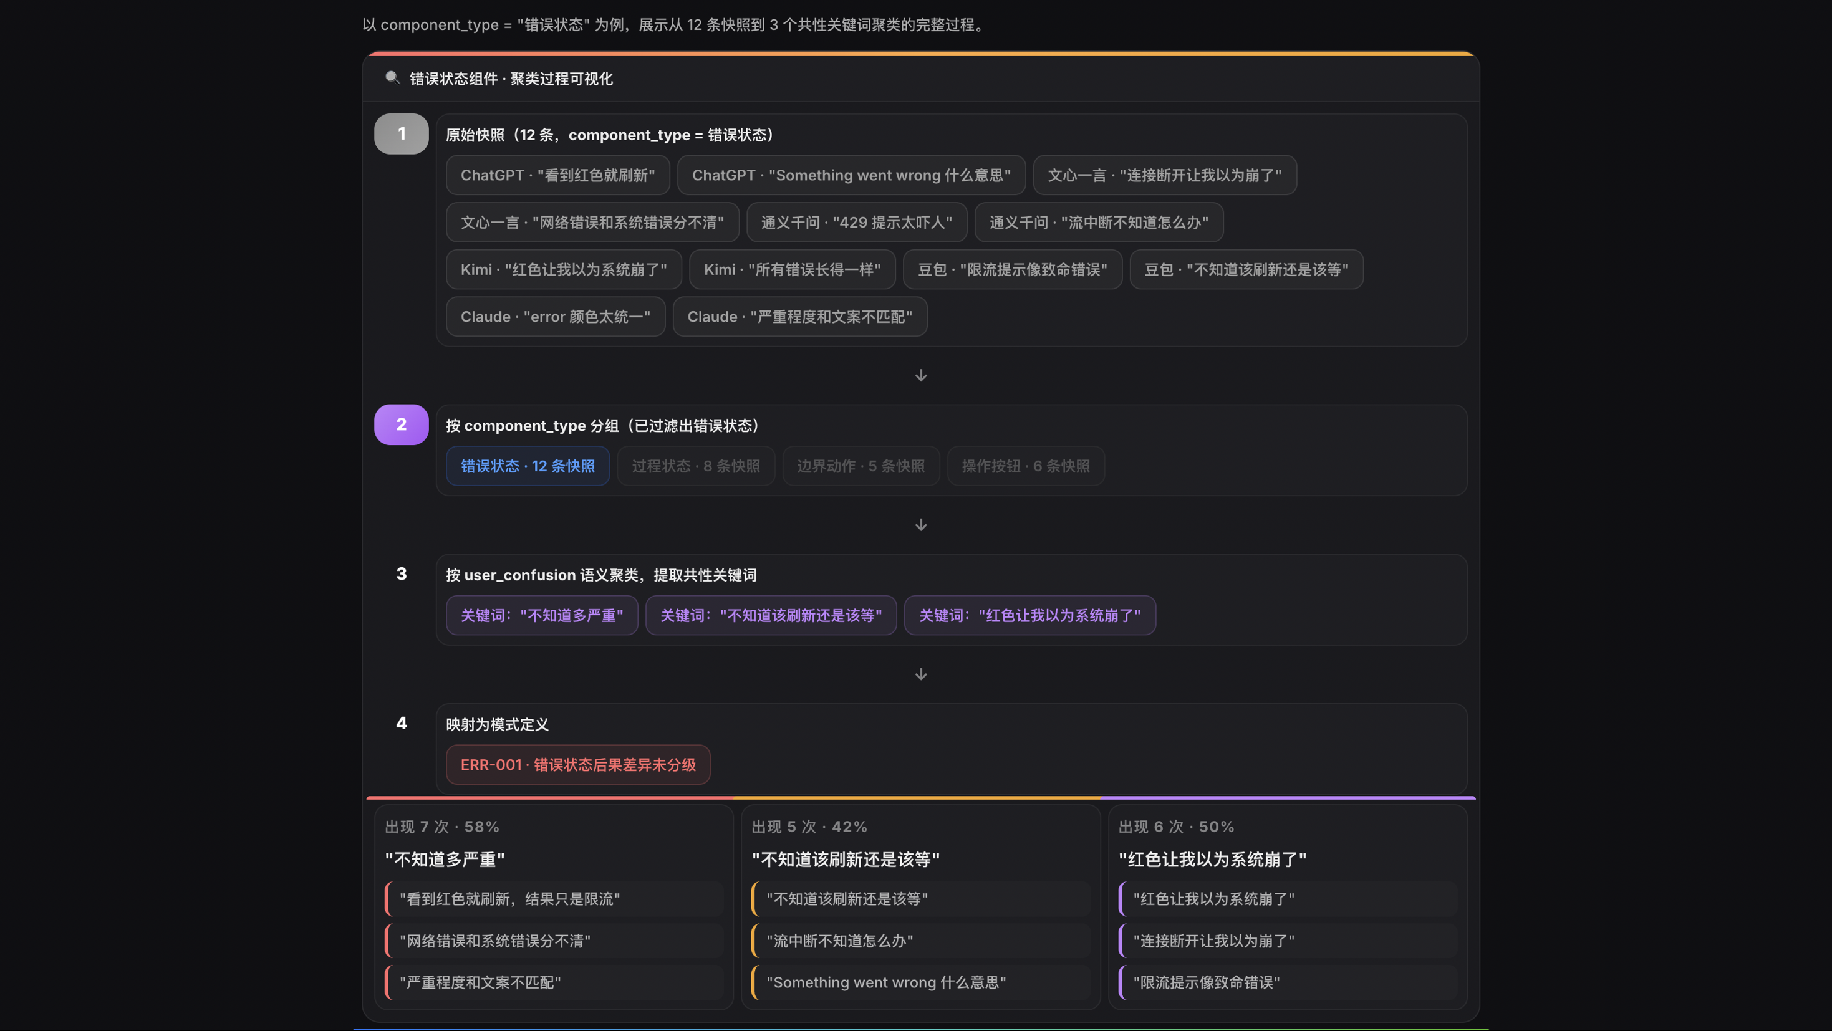1832x1031 pixels.
Task: Click Claude "error 颜色太统一" chip
Action: click(x=556, y=317)
